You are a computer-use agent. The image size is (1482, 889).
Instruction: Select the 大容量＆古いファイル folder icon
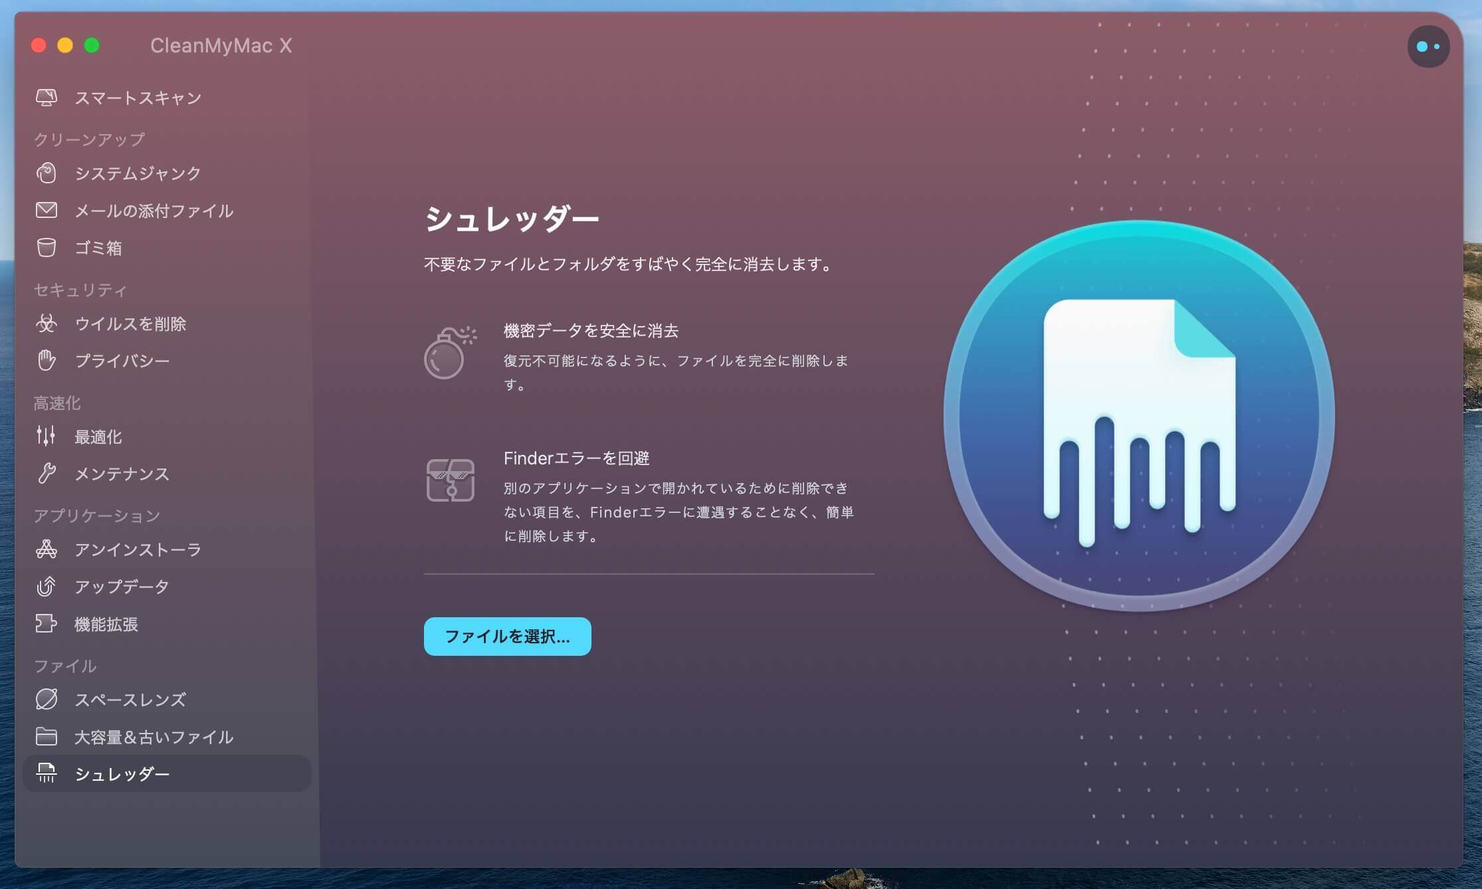[45, 736]
